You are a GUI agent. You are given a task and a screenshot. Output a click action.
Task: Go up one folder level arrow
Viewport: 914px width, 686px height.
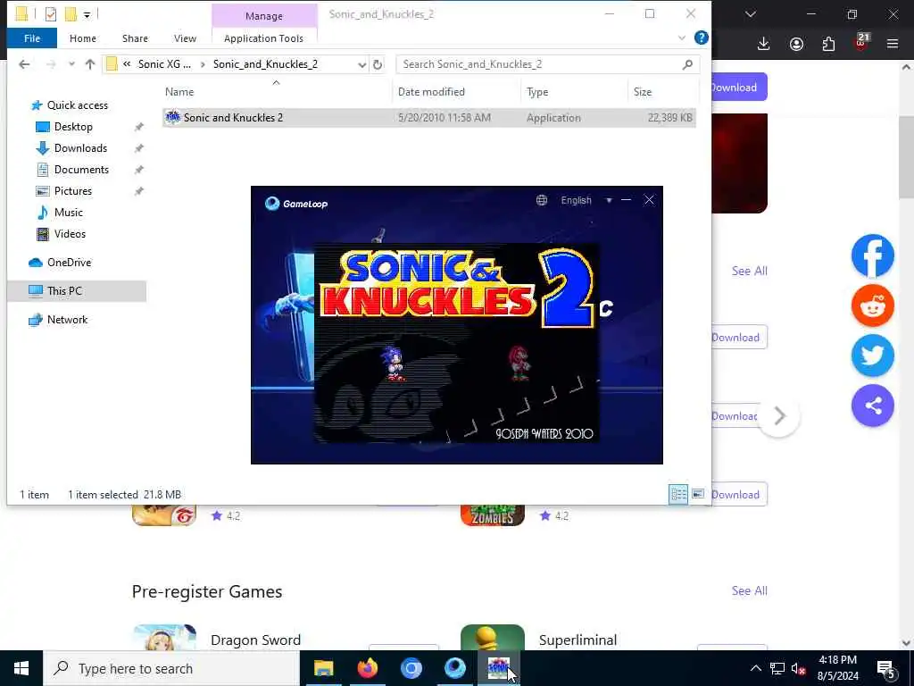(90, 64)
